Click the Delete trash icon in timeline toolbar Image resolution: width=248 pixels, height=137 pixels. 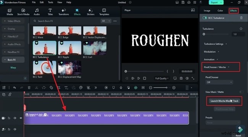point(29,88)
